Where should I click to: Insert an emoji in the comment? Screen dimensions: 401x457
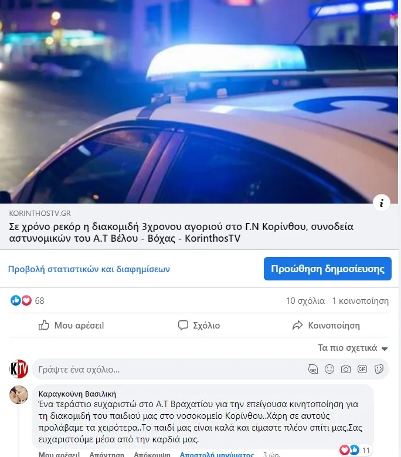[x=329, y=369]
